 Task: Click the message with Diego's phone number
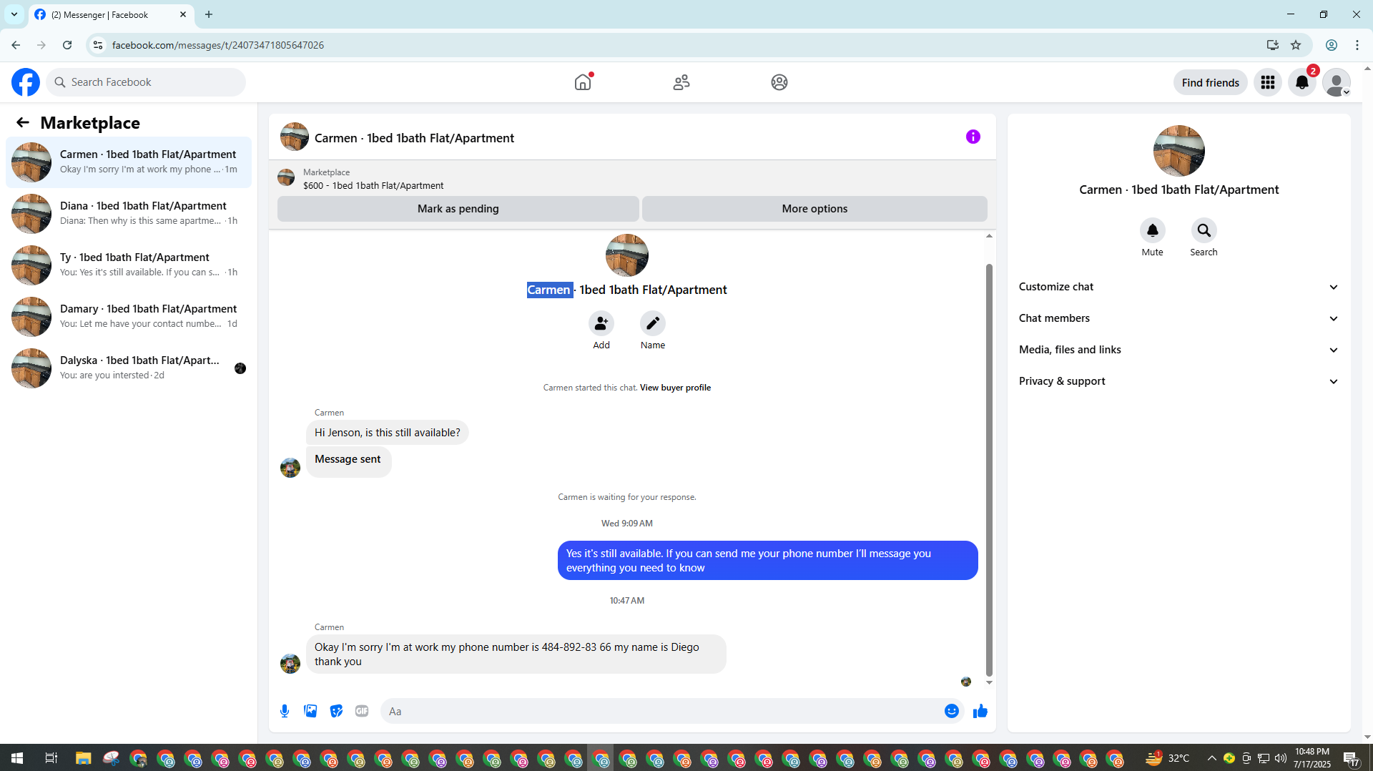pos(516,654)
